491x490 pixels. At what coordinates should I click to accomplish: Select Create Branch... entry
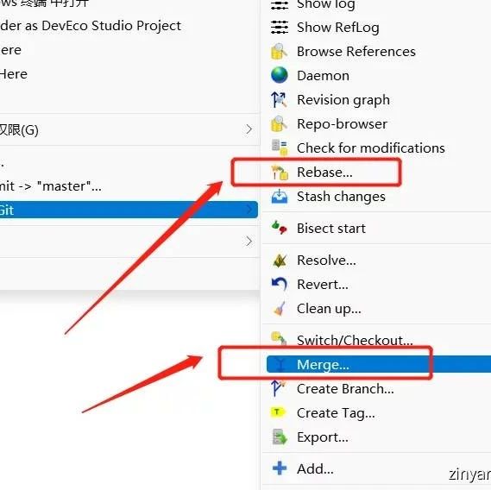tap(345, 388)
